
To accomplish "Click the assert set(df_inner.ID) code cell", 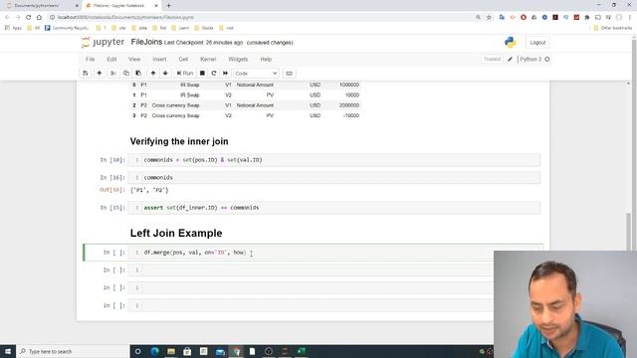I will tap(334, 208).
